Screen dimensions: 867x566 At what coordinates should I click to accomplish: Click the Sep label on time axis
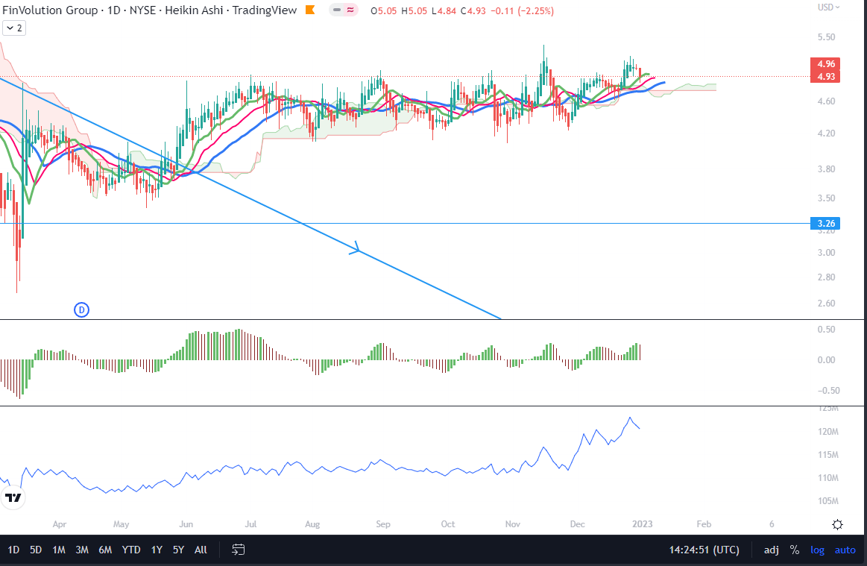(x=382, y=524)
